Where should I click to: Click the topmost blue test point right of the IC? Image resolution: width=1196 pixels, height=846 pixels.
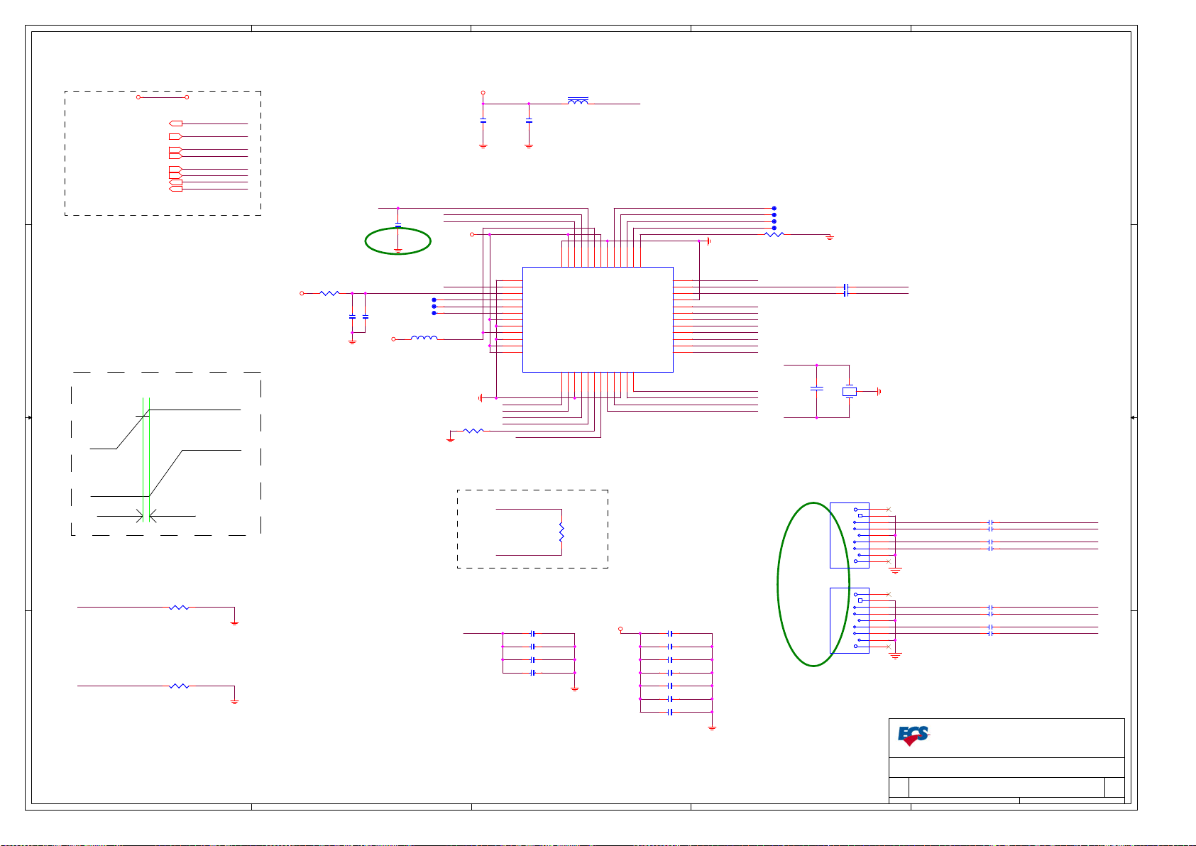(x=774, y=209)
